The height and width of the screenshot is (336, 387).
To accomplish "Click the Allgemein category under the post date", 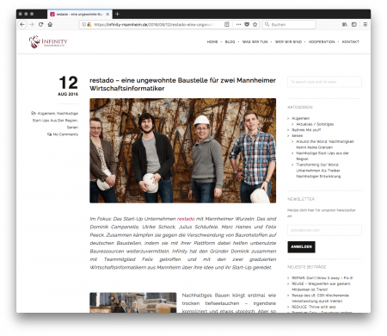I will click(x=46, y=114).
